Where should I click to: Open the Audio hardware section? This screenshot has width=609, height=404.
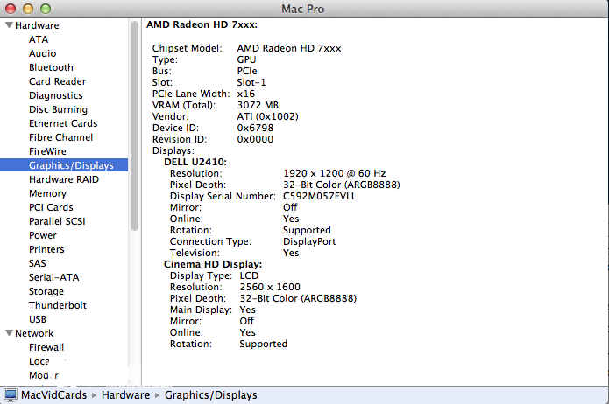(43, 53)
